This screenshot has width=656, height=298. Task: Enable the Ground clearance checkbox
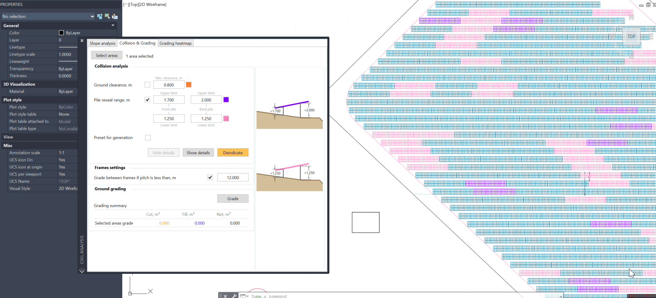point(148,85)
